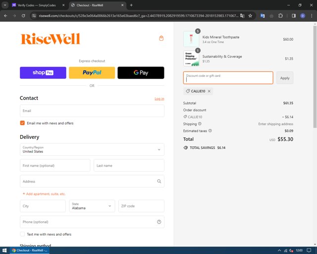Focus the Last name field
Image resolution: width=317 pixels, height=254 pixels.
click(x=129, y=166)
